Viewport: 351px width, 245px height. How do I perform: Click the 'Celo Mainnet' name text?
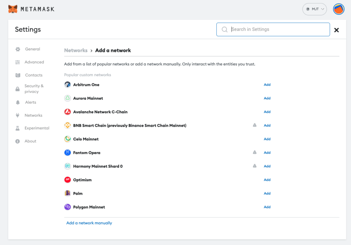click(86, 139)
